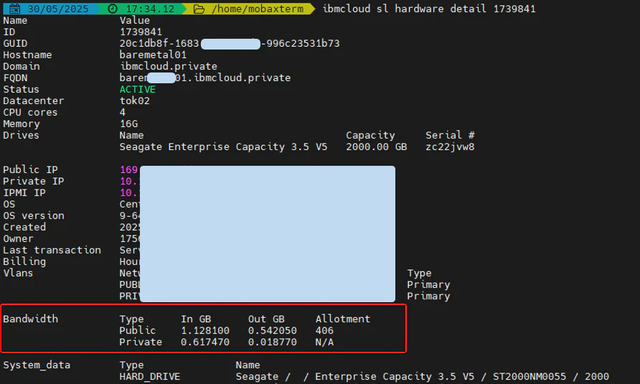
Task: Click the allotment value 406
Action: point(324,330)
